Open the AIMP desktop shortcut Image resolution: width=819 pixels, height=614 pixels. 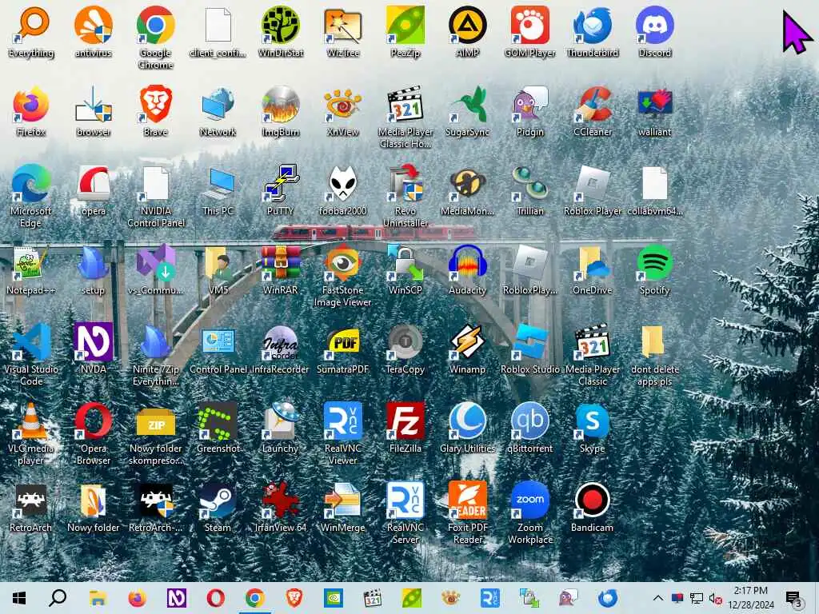(467, 31)
